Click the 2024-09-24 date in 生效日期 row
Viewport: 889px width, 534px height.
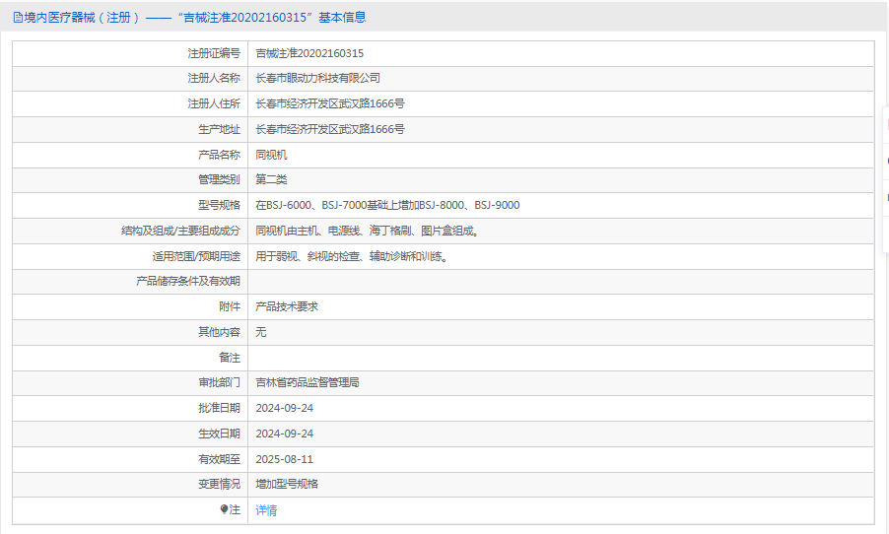(x=284, y=434)
